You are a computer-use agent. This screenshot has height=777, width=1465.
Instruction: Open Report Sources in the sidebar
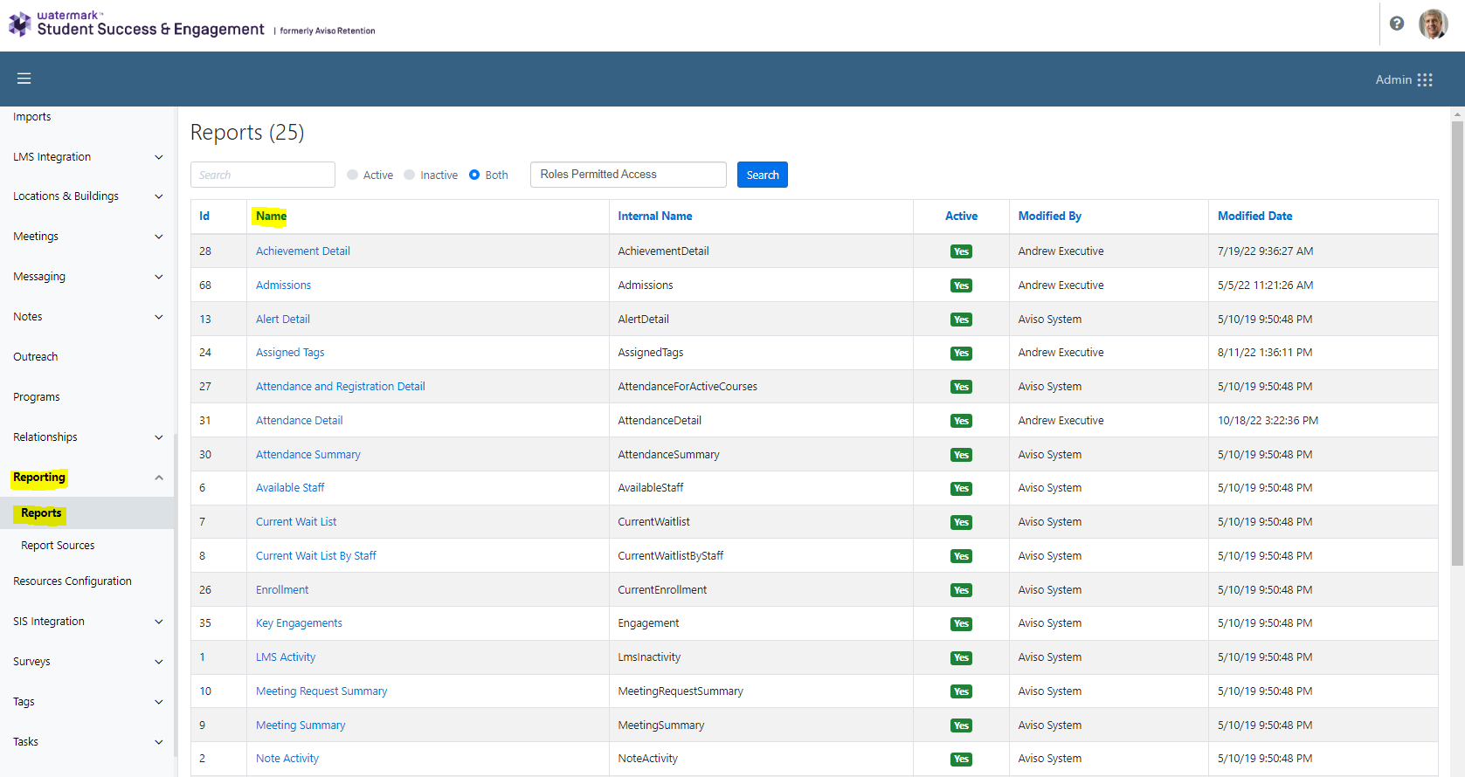click(58, 546)
